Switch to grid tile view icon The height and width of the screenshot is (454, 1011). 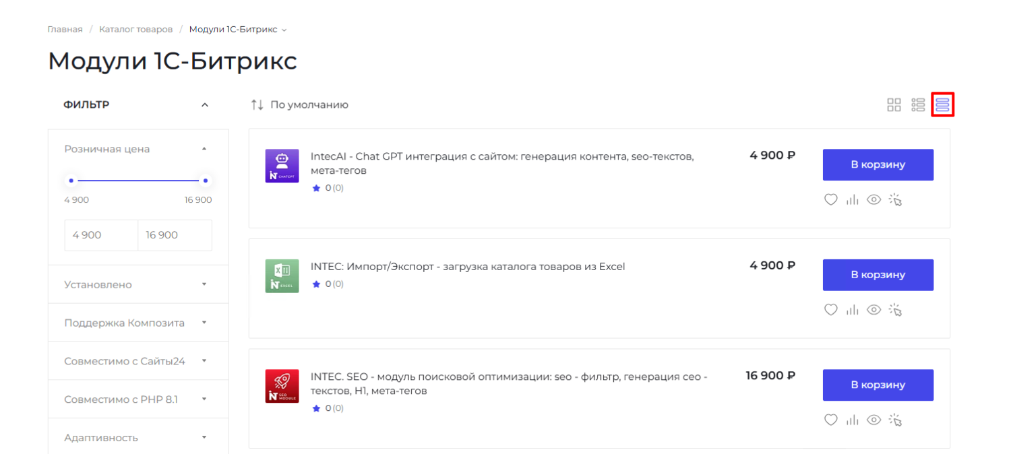coord(894,105)
